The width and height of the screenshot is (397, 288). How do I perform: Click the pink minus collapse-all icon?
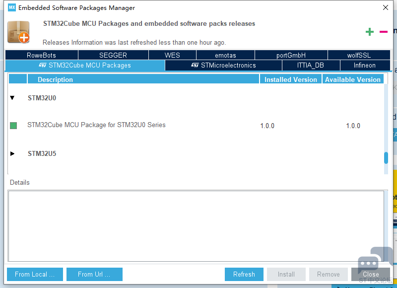coord(383,32)
